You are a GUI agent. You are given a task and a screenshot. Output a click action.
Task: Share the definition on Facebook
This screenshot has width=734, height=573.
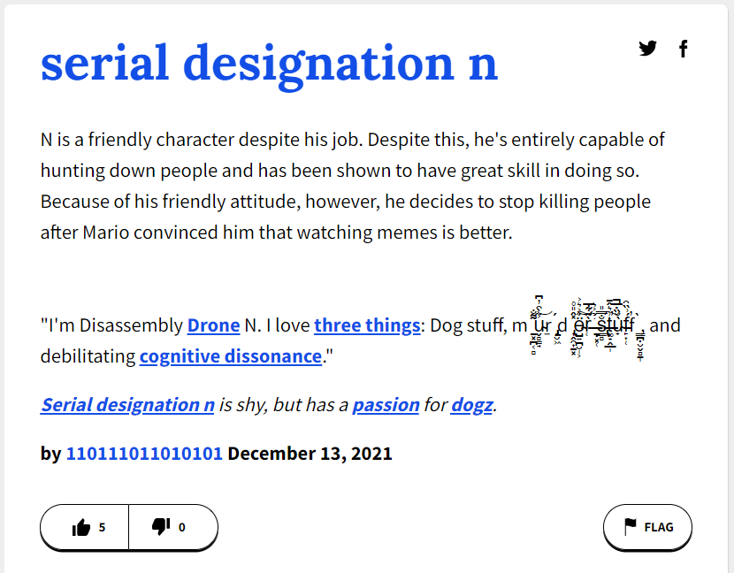pyautogui.click(x=683, y=49)
